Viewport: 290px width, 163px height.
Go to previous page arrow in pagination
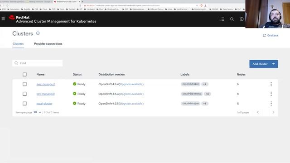(x=258, y=112)
